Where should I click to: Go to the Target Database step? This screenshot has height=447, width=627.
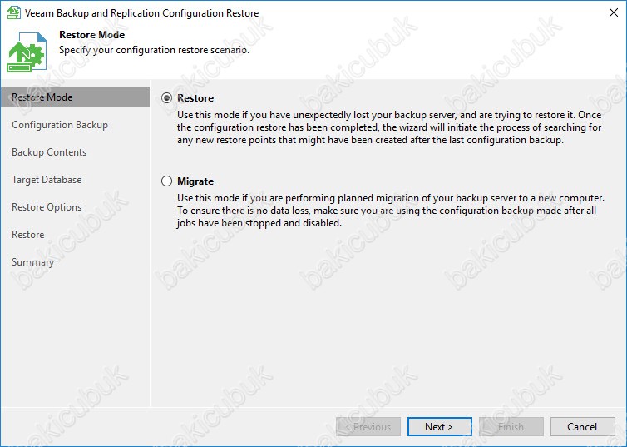click(47, 180)
